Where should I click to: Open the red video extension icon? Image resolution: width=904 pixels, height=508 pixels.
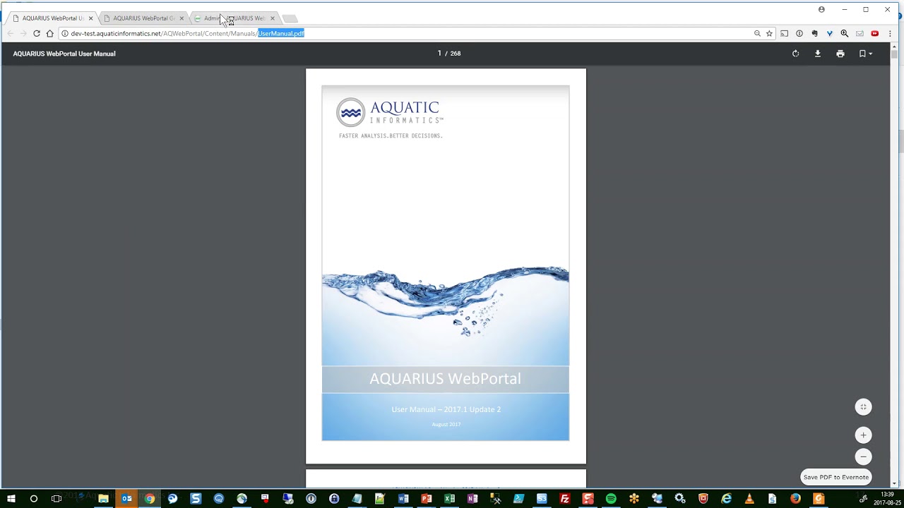pyautogui.click(x=874, y=33)
